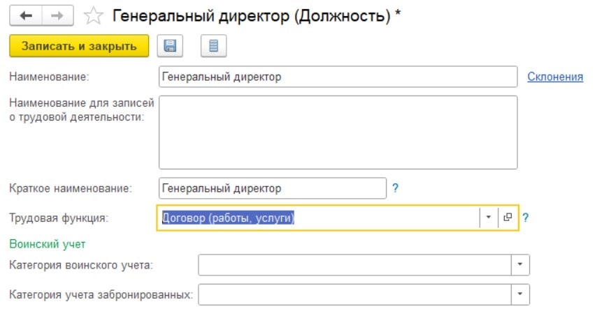The height and width of the screenshot is (325, 611).
Task: Click into Категория воинского учета field
Action: [354, 265]
